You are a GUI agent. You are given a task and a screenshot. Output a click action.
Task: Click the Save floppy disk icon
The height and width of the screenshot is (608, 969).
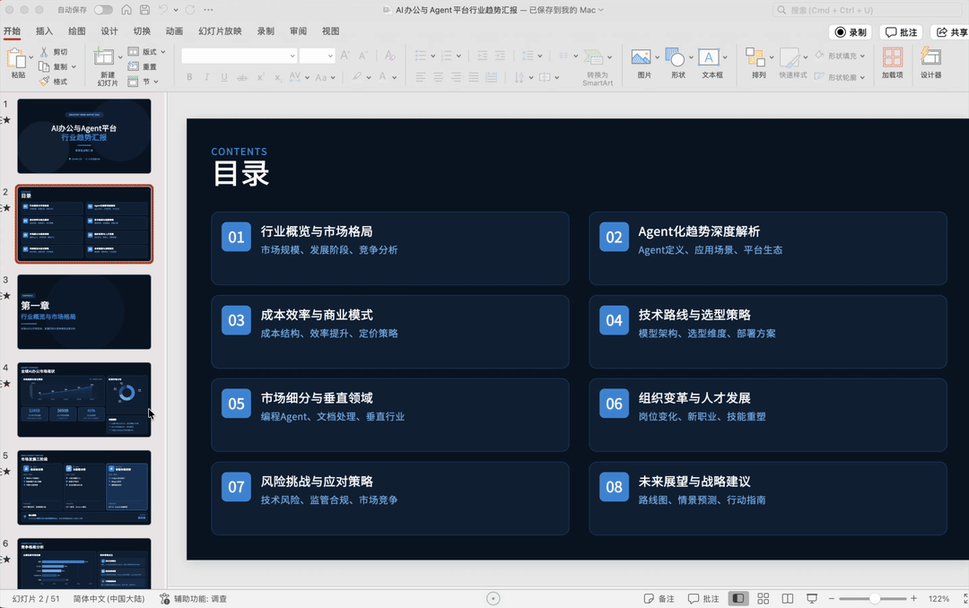coord(144,10)
